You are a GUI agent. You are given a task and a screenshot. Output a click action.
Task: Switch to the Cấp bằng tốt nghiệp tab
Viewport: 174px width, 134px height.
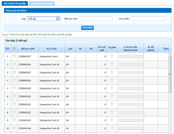42,3
